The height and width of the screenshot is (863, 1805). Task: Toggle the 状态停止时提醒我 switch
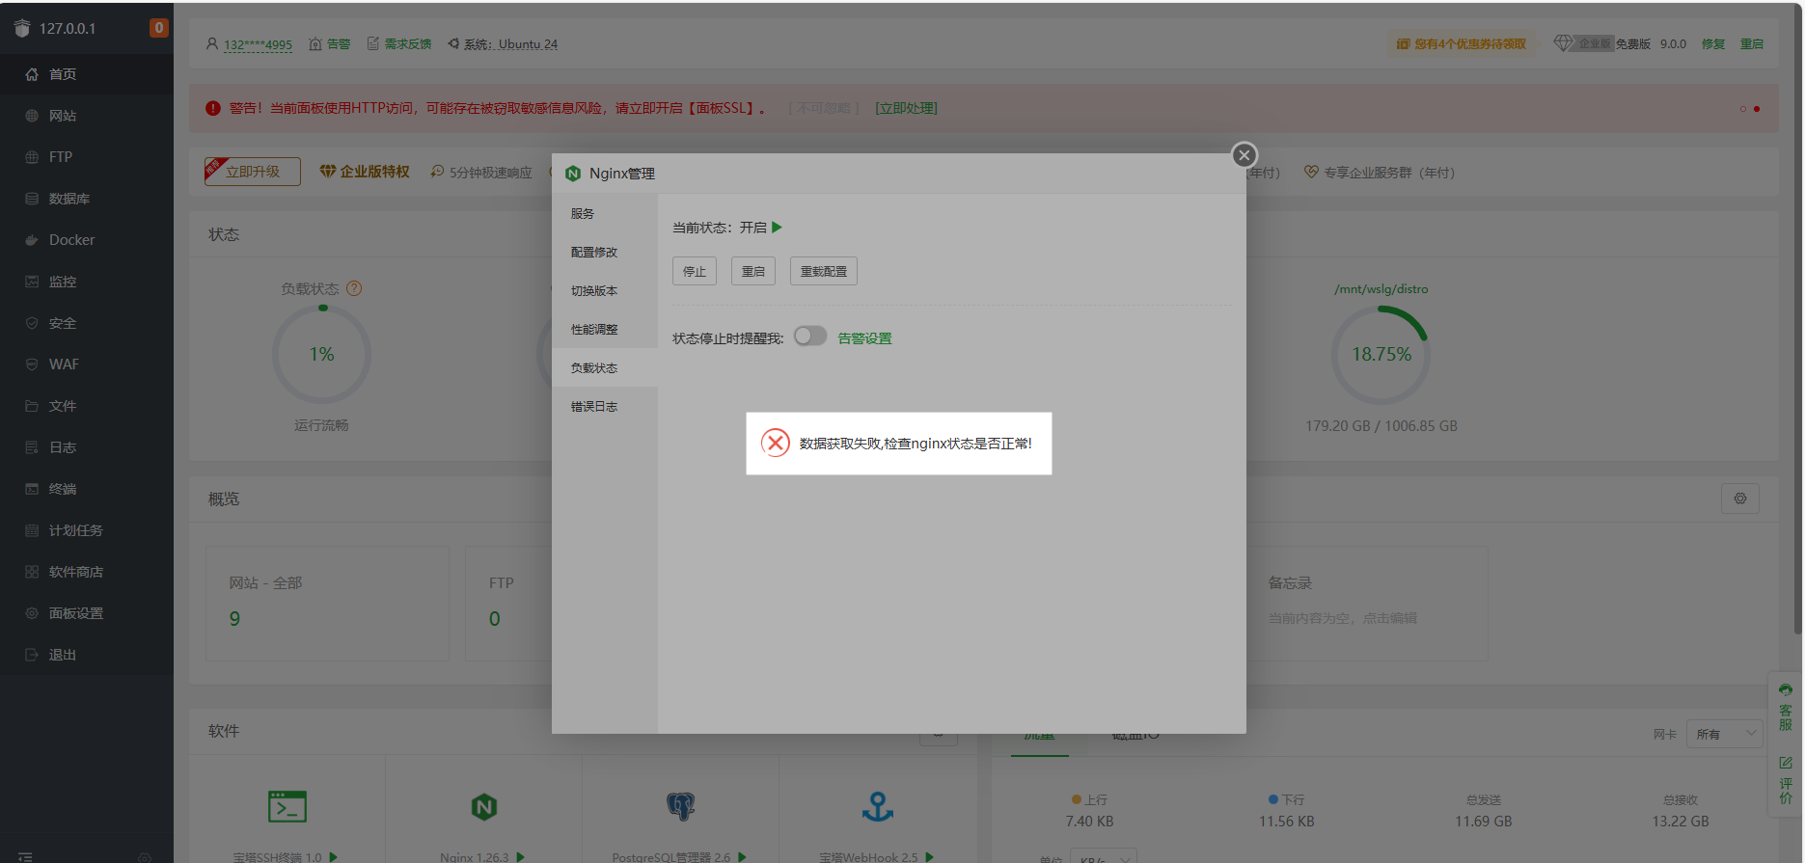[810, 336]
